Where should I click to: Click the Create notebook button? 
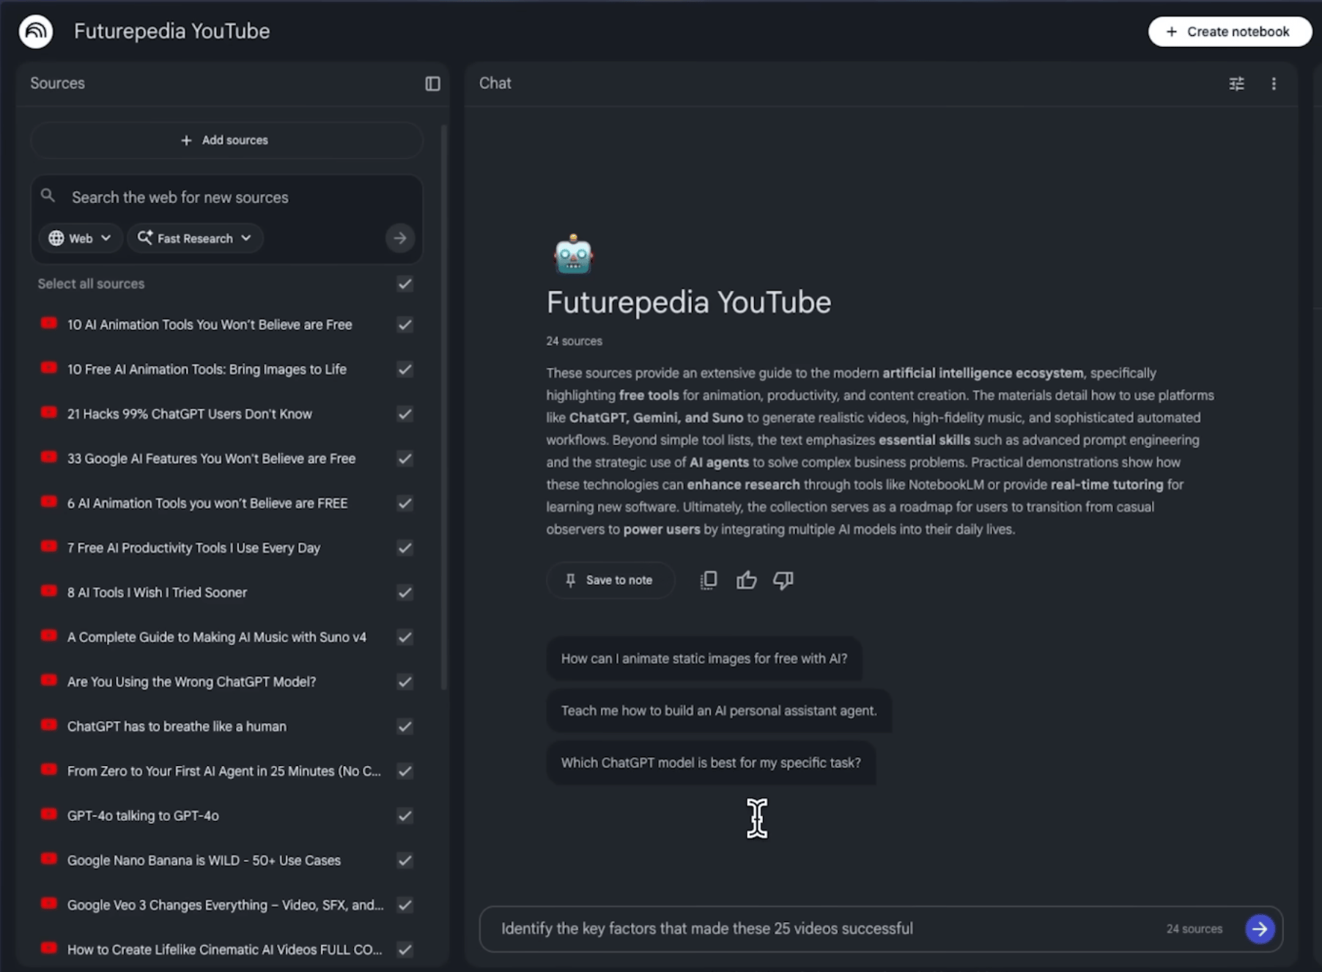click(x=1230, y=32)
